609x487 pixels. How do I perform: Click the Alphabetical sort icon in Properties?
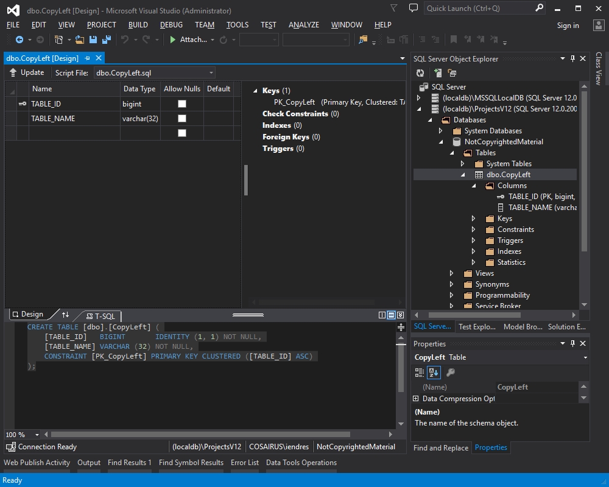pos(434,373)
